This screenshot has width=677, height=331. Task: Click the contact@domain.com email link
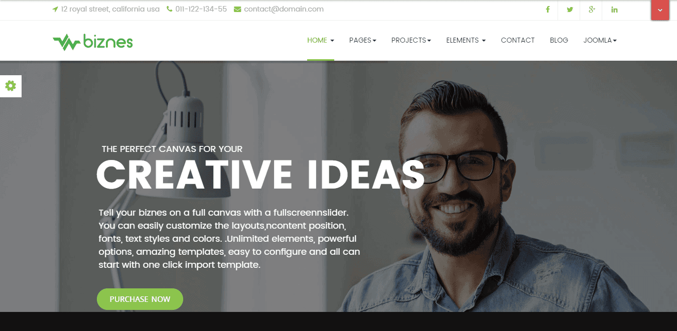[x=284, y=9]
